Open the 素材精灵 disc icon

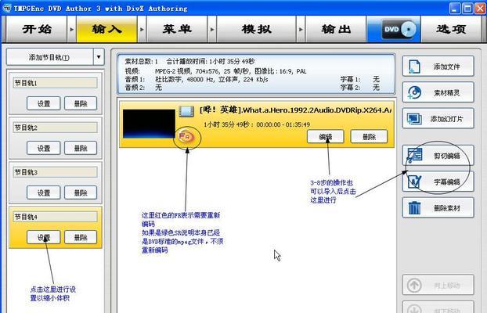point(415,92)
